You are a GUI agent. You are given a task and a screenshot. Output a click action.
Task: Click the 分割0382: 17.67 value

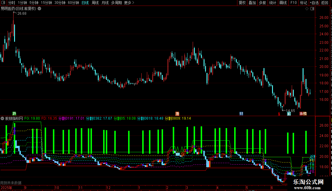99,118
